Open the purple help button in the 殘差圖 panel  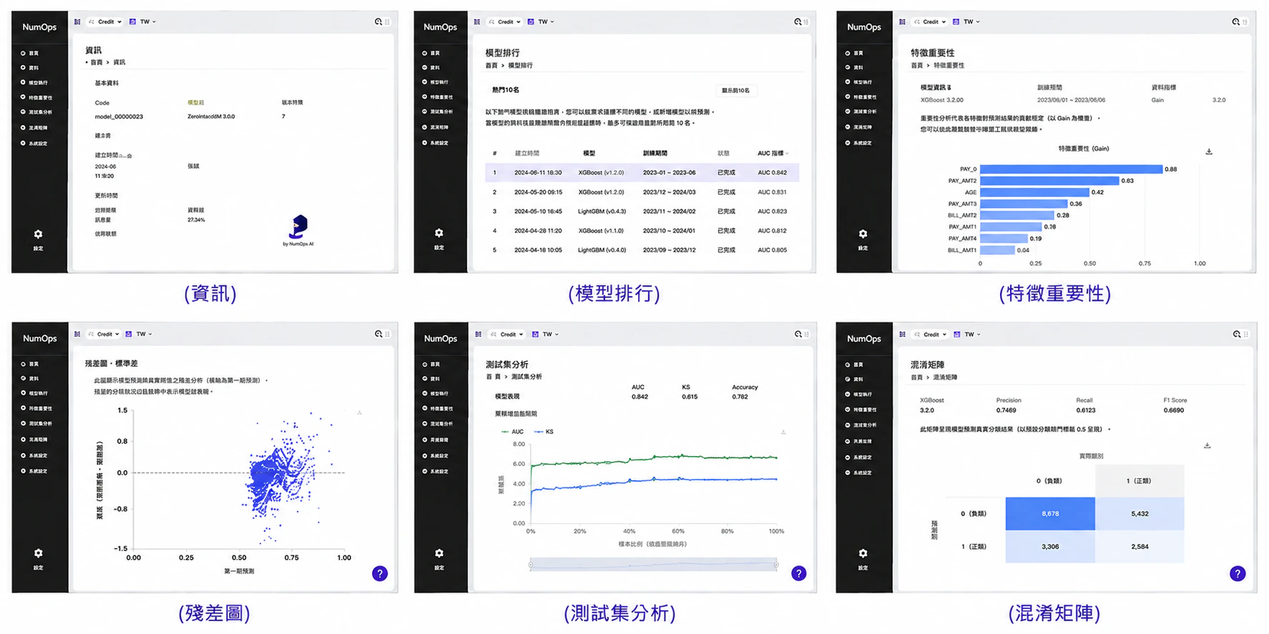pyautogui.click(x=380, y=573)
